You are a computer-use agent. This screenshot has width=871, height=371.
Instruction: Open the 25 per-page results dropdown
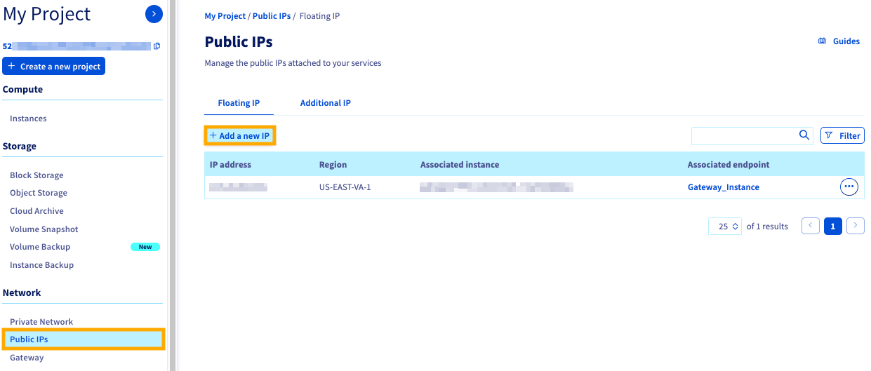click(725, 226)
